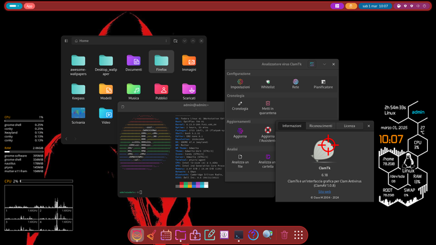Click the terminal window header left icon
436x245 pixels.
123,107
